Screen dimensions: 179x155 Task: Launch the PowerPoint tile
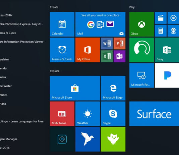coord(120,44)
